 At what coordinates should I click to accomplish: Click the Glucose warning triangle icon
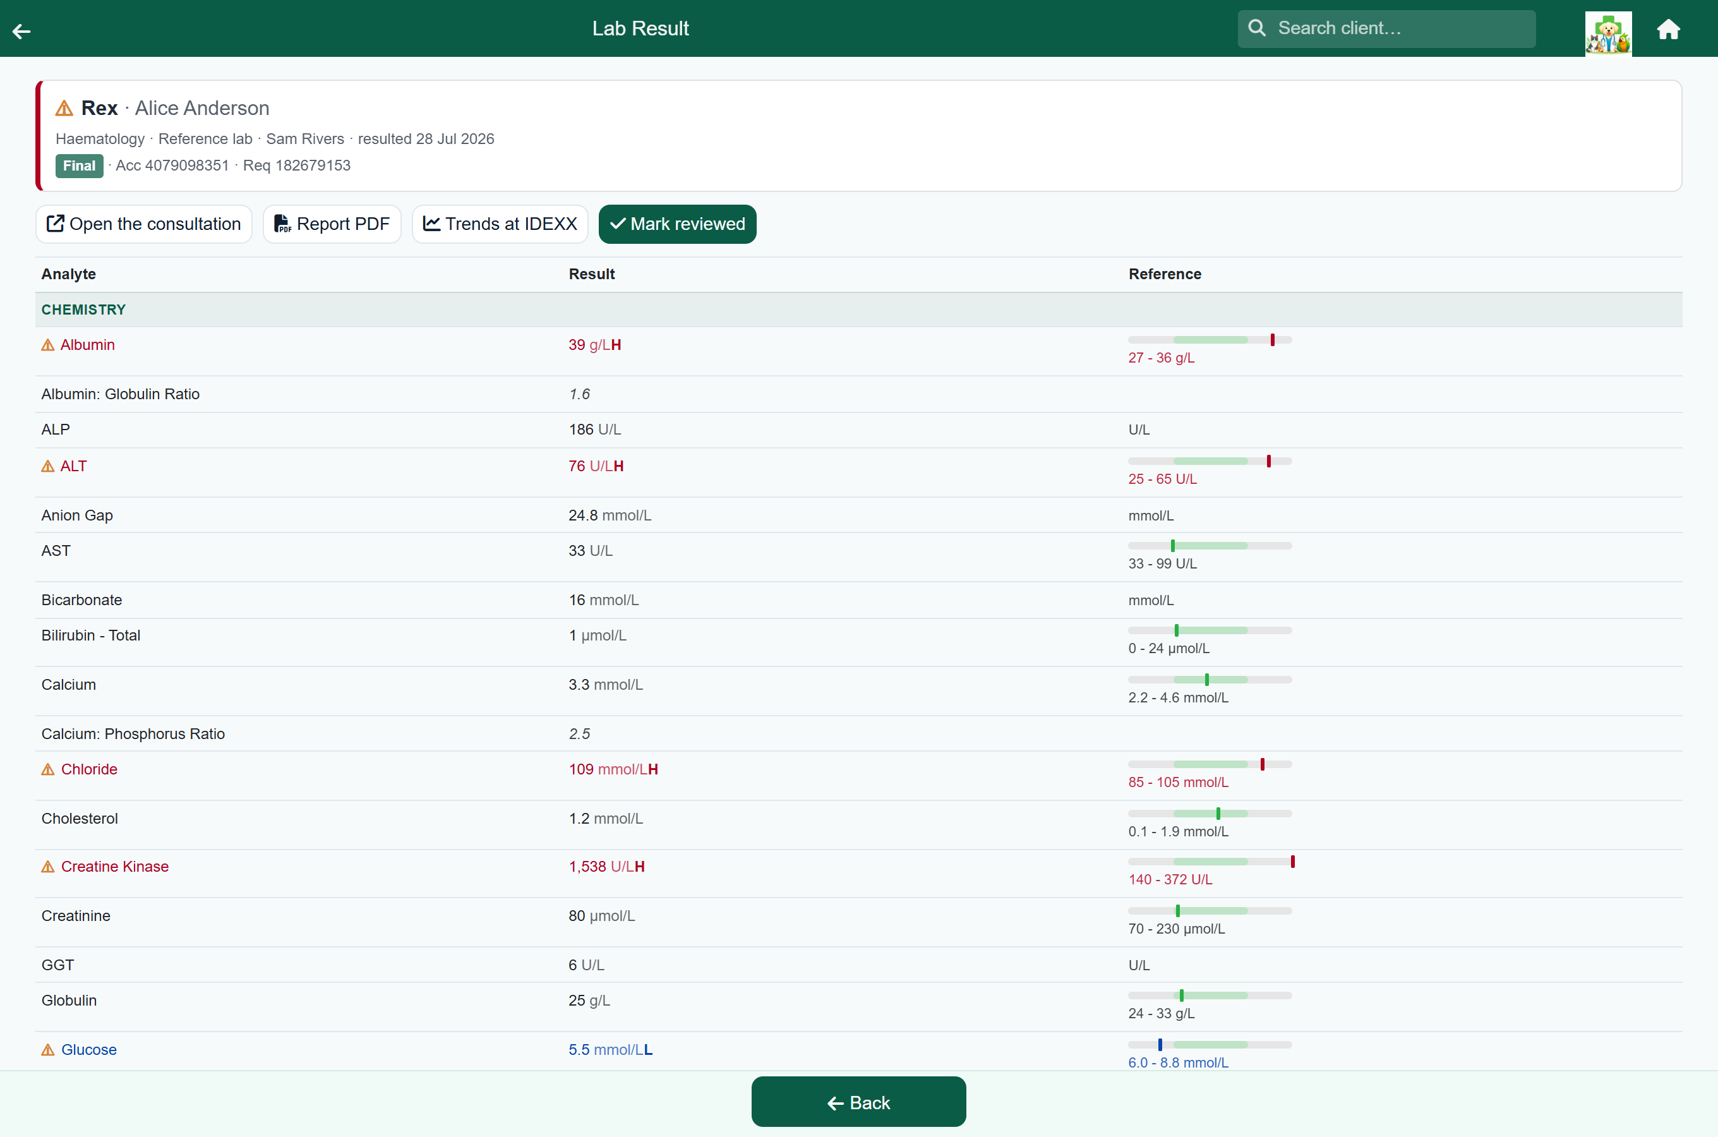pyautogui.click(x=48, y=1050)
